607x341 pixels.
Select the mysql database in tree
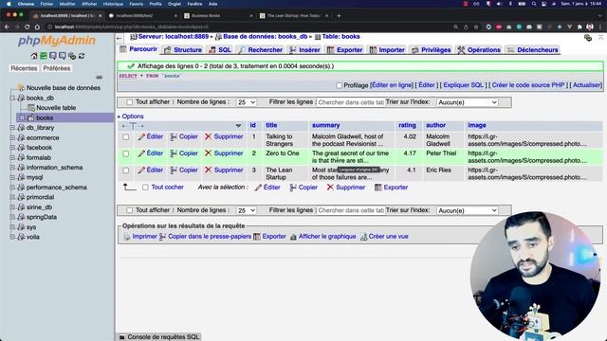tap(34, 177)
